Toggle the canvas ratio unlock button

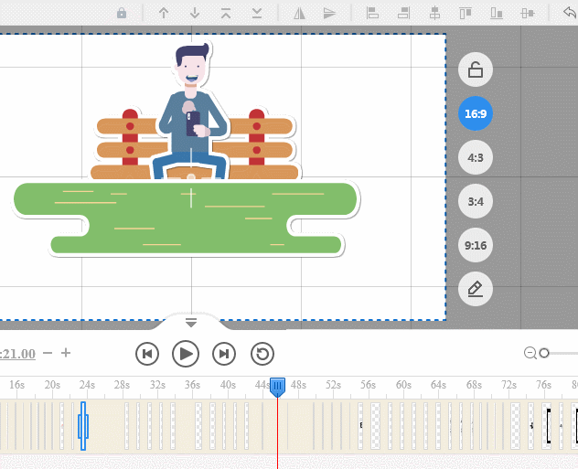[476, 69]
